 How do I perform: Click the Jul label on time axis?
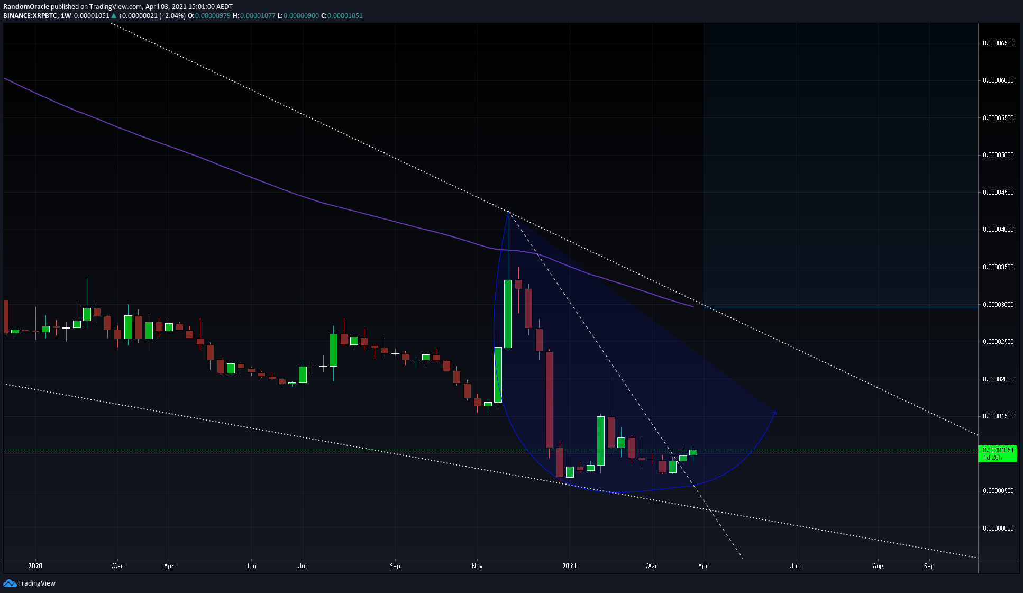click(x=303, y=566)
